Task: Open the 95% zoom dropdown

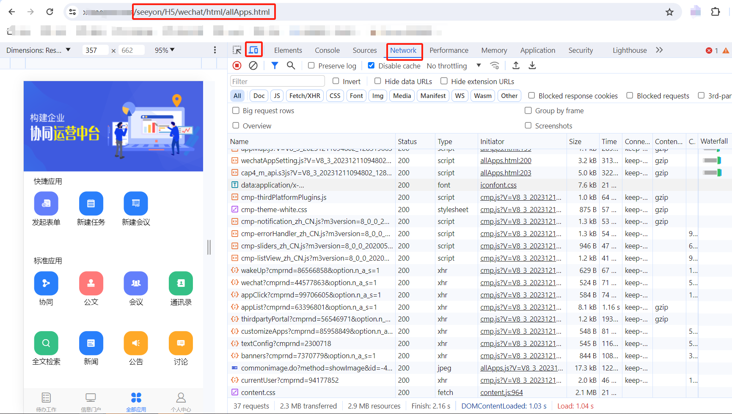Action: [165, 50]
